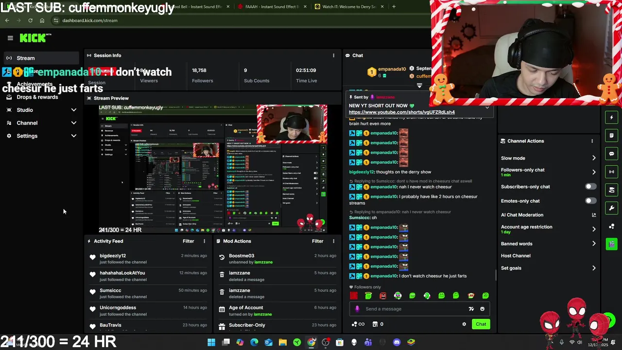Toggle Emotes-only chat switch
This screenshot has height=350, width=622.
(x=590, y=201)
